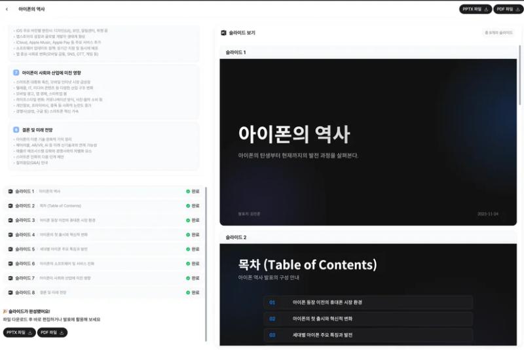Click the slide icon in 슬라이드 7 row
Image resolution: width=524 pixels, height=350 pixels.
point(10,278)
